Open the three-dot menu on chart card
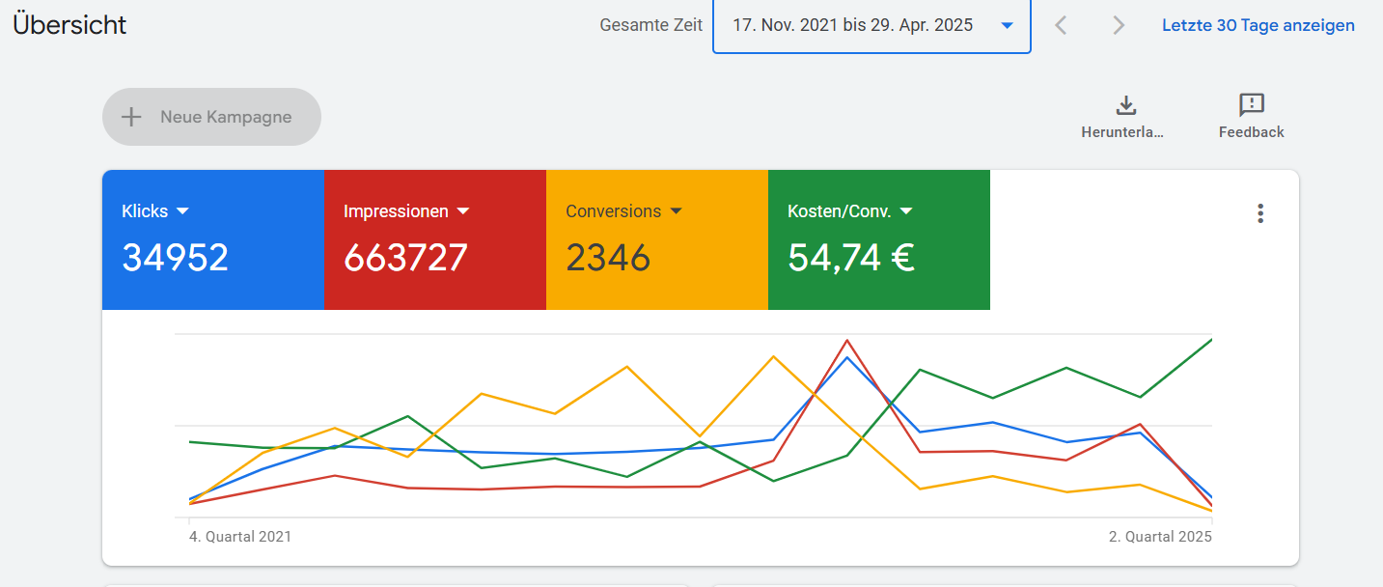This screenshot has height=587, width=1383. (1259, 213)
